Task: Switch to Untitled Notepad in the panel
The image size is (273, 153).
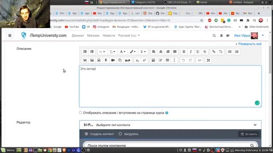Action: [x=241, y=2]
